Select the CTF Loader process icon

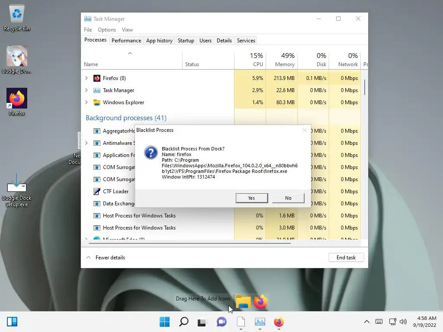coord(97,192)
